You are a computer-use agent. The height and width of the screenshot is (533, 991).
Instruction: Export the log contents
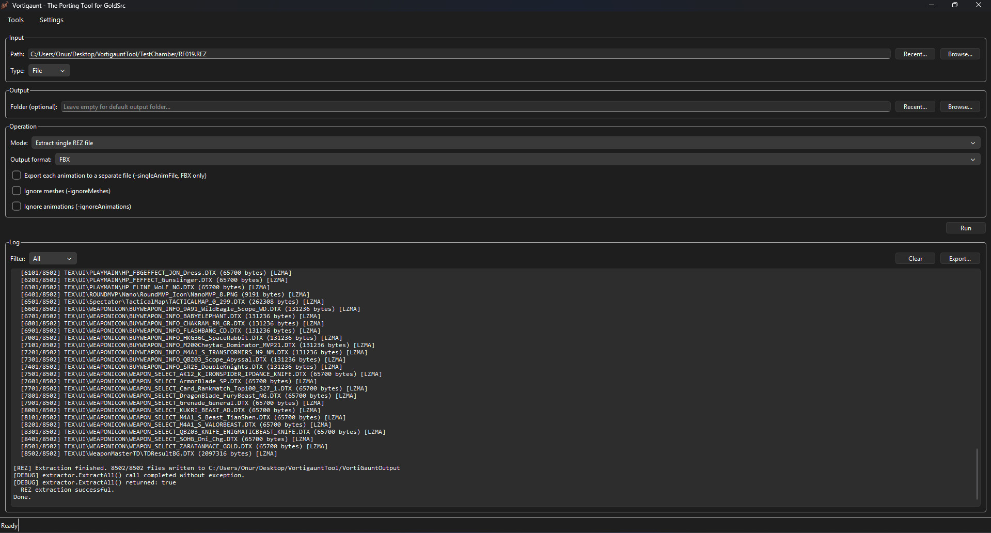[959, 259]
